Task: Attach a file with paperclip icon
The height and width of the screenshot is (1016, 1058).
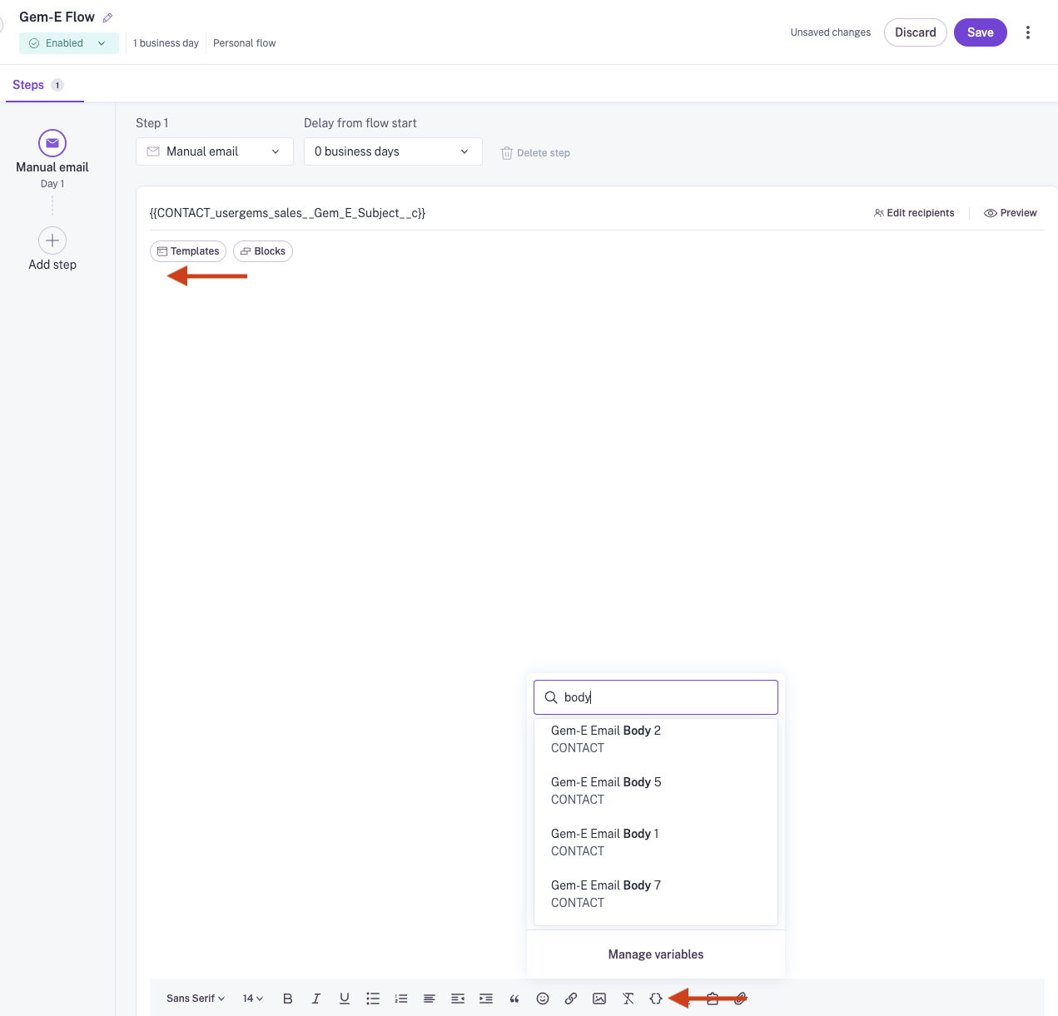Action: (x=741, y=999)
